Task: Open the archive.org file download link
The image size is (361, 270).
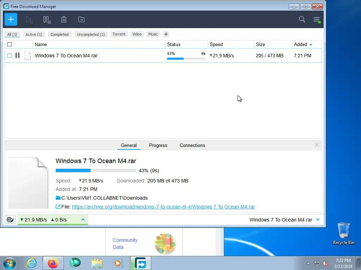Action: (x=163, y=207)
